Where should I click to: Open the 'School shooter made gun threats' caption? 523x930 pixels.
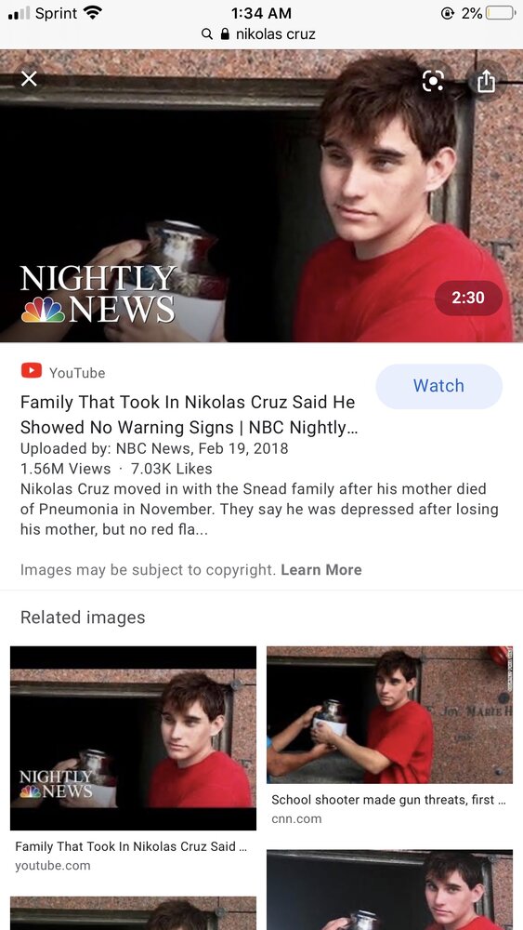click(388, 800)
